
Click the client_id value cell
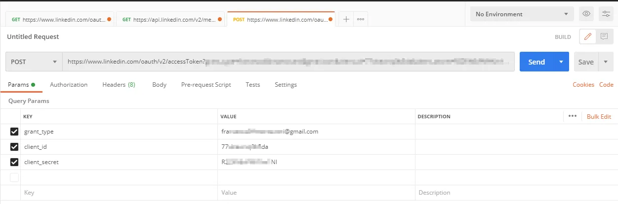pos(316,147)
